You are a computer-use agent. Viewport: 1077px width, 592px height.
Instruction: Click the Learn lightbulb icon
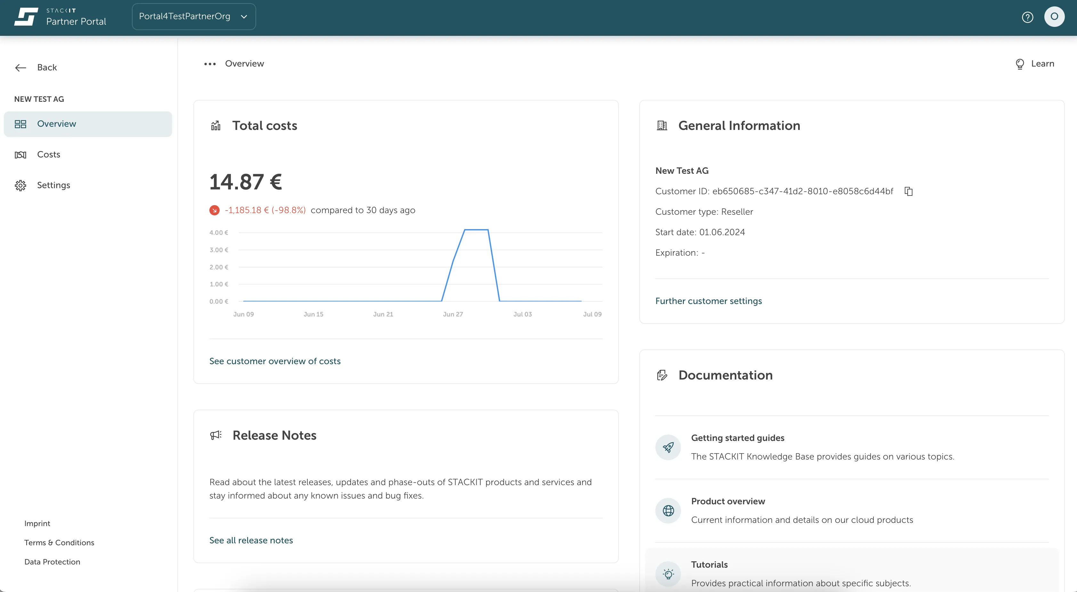click(1020, 64)
